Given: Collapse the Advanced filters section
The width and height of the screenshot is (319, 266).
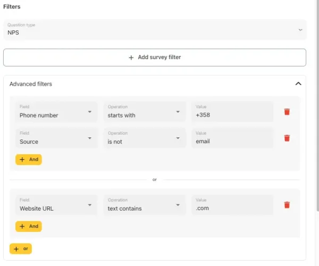Looking at the screenshot, I should pos(298,84).
